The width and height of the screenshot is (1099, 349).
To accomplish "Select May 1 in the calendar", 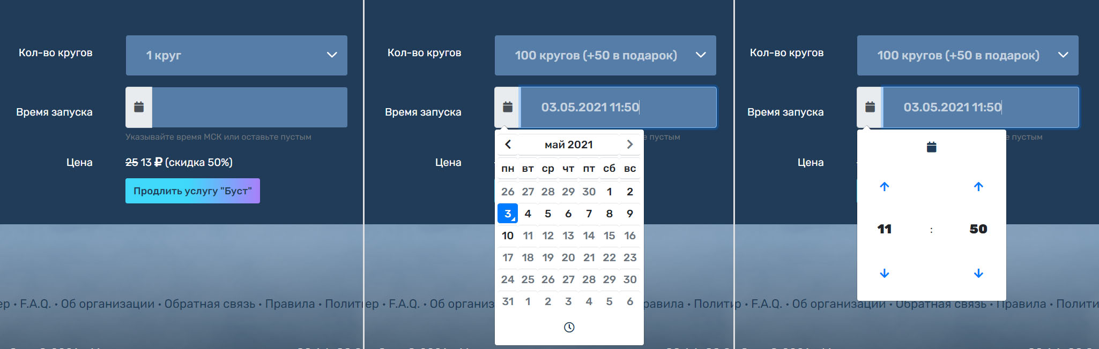I will [x=610, y=192].
